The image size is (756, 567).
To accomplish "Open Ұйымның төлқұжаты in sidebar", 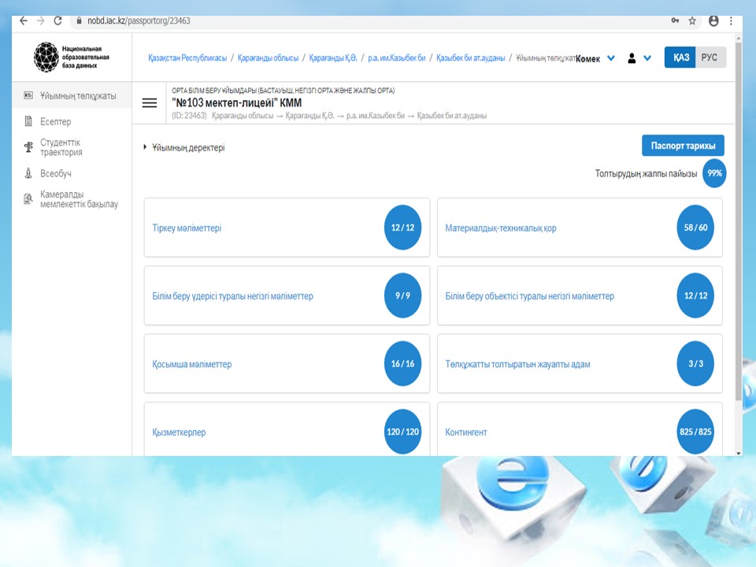I will [77, 95].
